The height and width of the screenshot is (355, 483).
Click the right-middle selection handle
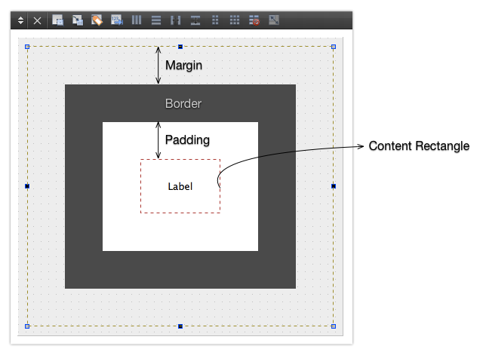coord(334,186)
